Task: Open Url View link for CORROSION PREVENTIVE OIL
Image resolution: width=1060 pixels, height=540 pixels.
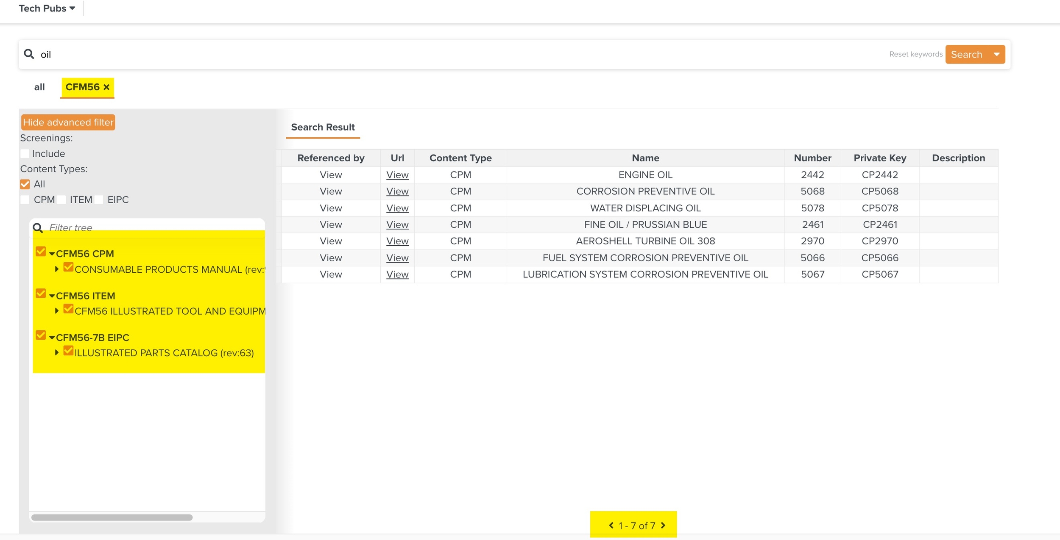Action: [397, 191]
